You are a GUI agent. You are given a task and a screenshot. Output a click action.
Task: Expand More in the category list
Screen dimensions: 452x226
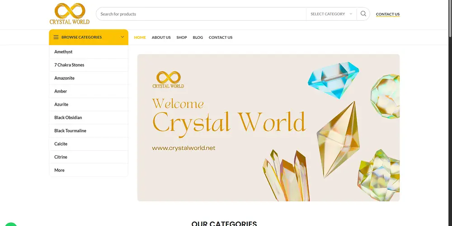[89, 170]
